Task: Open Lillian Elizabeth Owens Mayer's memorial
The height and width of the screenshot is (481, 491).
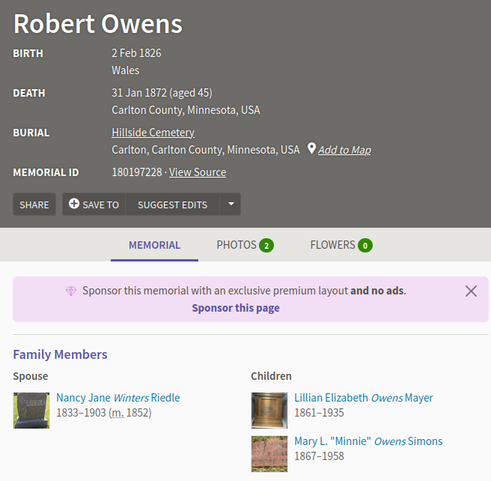Action: (x=363, y=398)
